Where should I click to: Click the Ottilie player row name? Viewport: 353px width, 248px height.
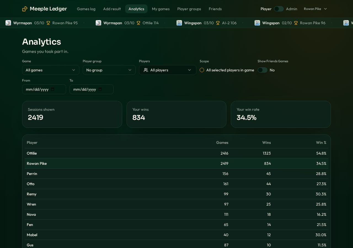point(32,153)
